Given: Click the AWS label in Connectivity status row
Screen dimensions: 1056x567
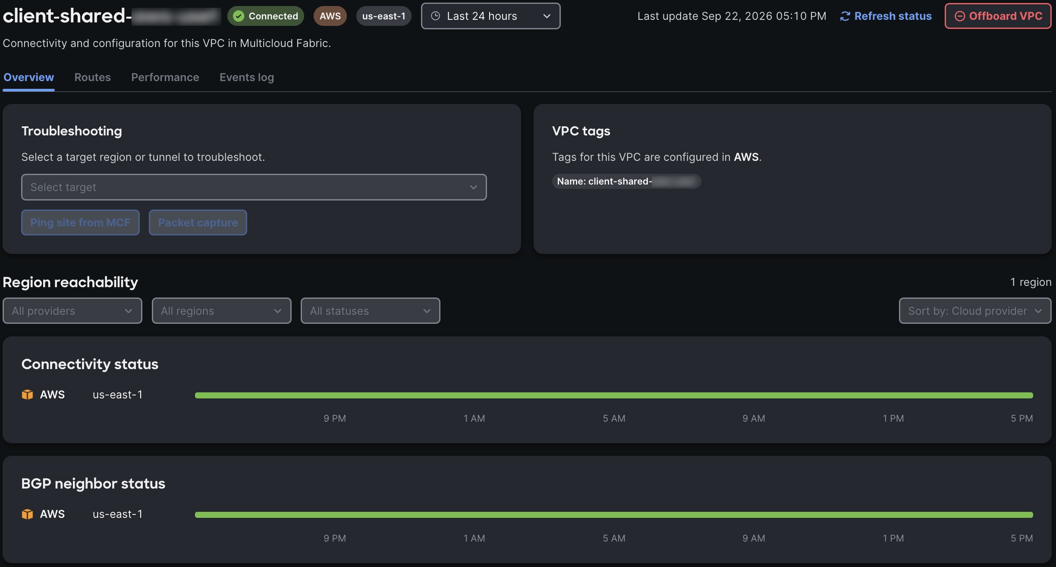Looking at the screenshot, I should (52, 395).
